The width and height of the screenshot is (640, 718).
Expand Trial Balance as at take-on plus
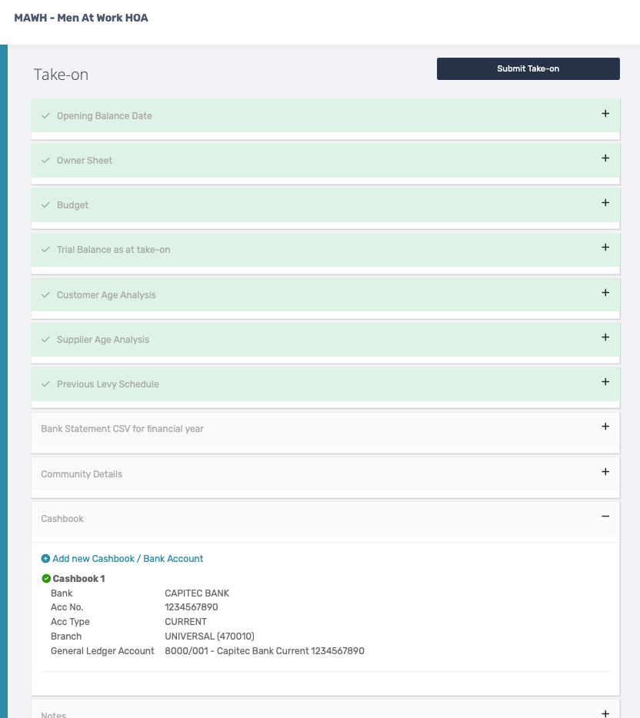tap(605, 248)
